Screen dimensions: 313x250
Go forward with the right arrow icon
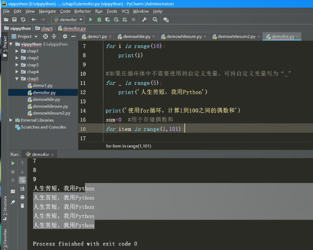click(x=43, y=19)
